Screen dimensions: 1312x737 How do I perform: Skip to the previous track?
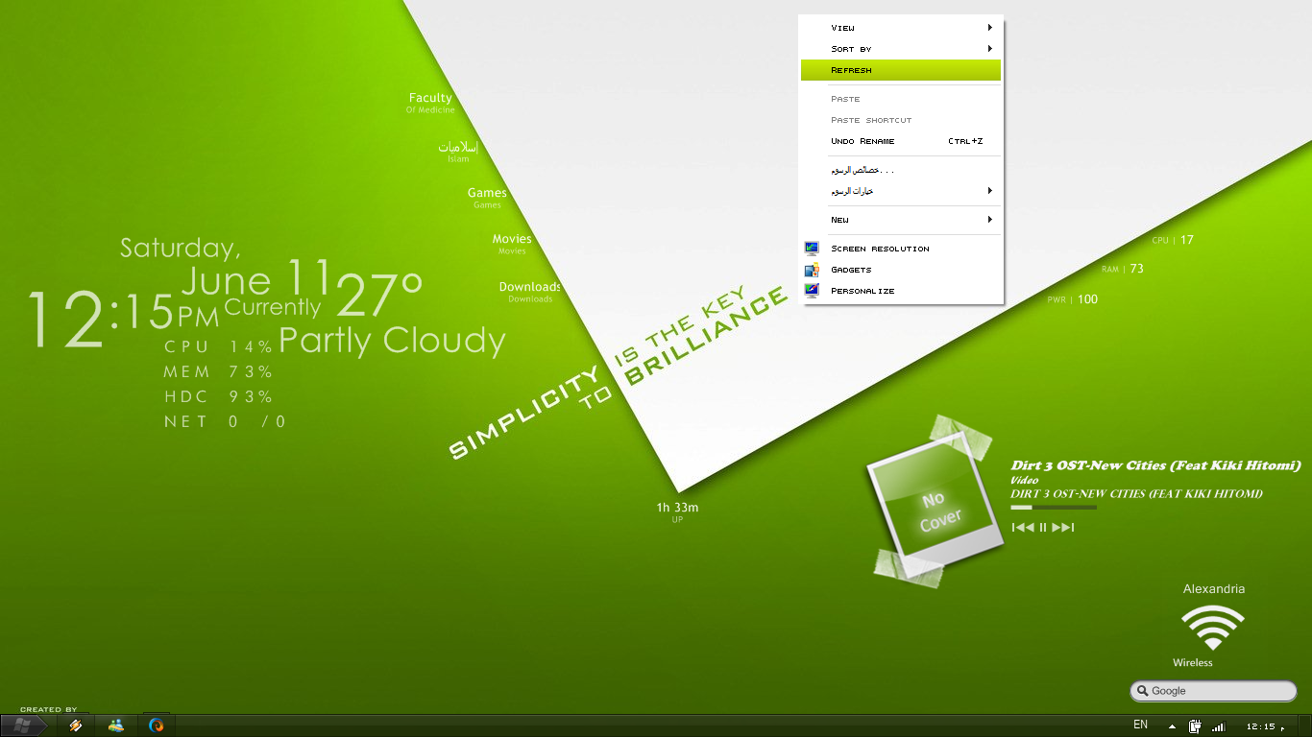(1023, 527)
